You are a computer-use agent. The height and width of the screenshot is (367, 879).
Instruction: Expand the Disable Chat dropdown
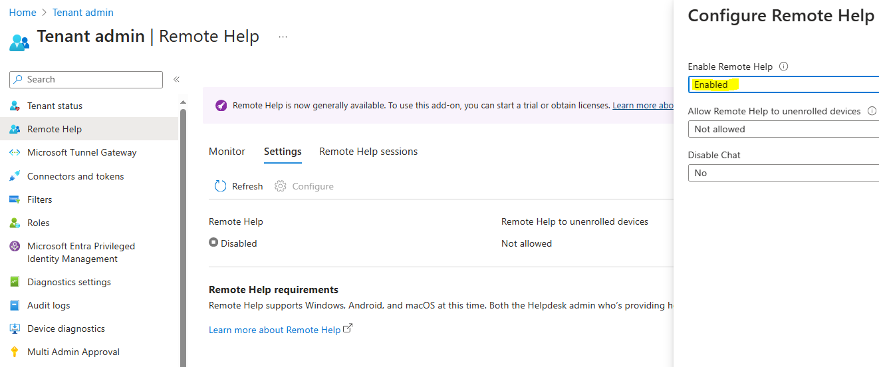click(783, 173)
